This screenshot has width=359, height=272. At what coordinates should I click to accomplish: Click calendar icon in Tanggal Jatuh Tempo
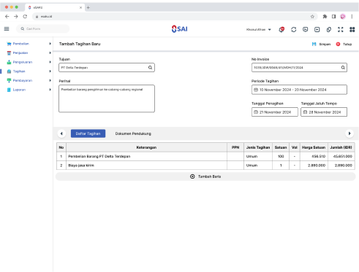click(305, 112)
